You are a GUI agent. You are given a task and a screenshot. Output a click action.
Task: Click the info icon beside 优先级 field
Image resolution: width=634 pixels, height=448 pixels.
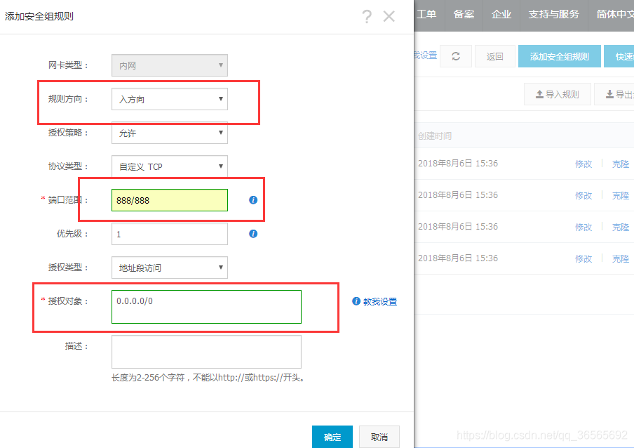252,233
